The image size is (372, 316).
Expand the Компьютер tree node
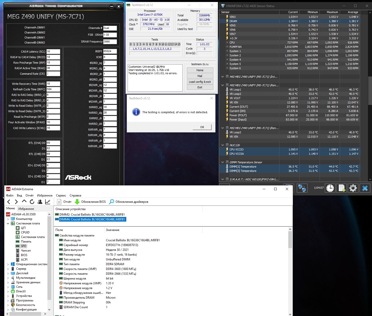pos(8,219)
